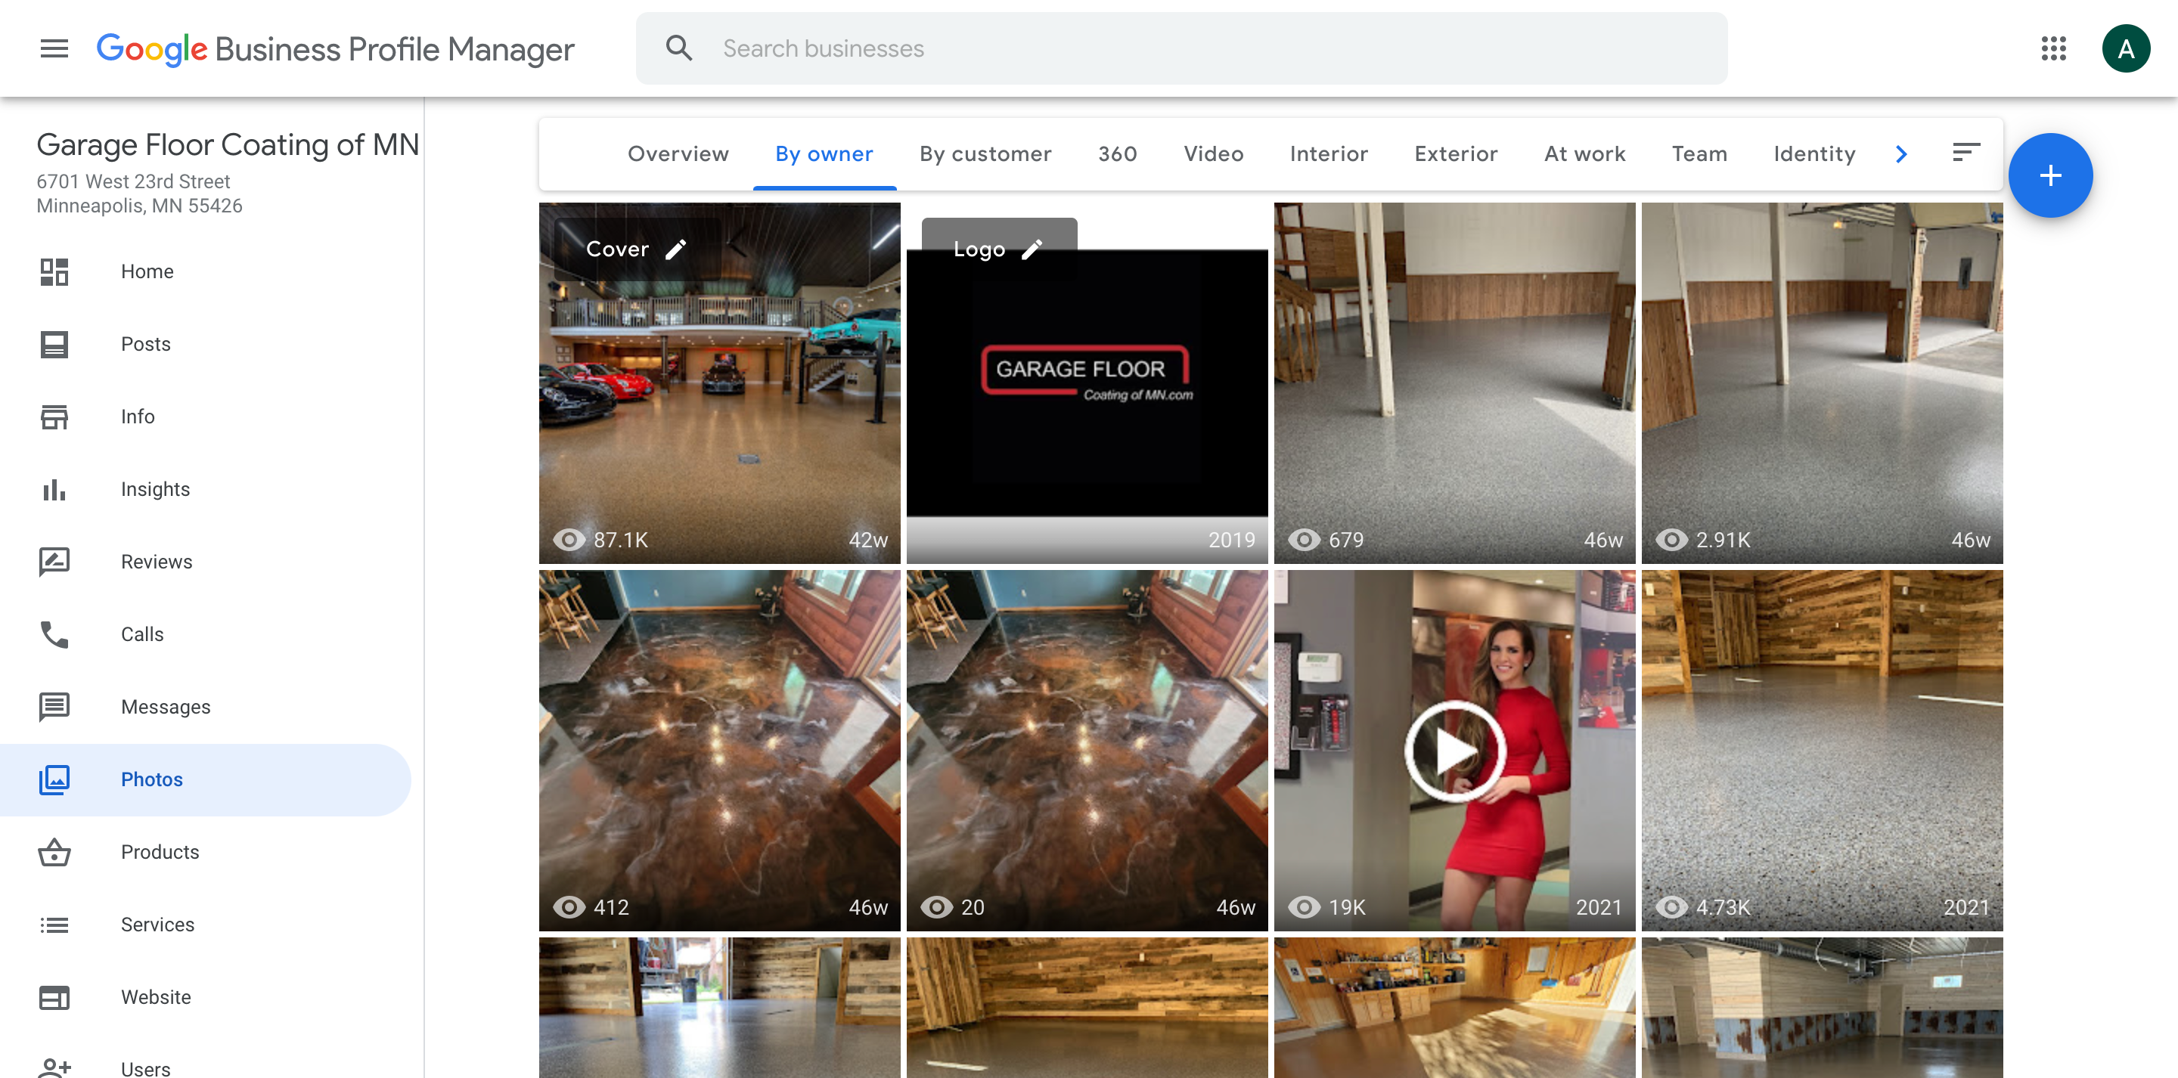Click the Messages chat icon

pyautogui.click(x=54, y=707)
